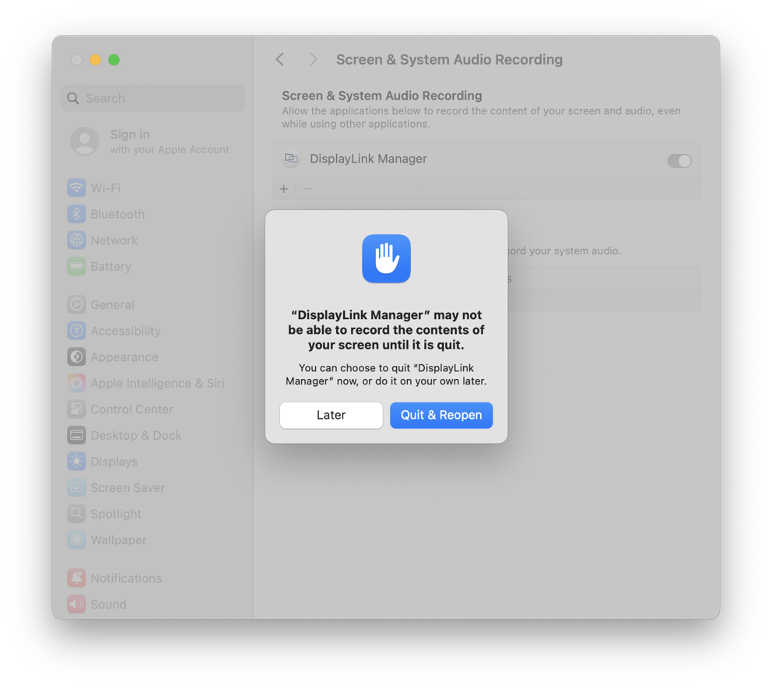Click the Search field
Image resolution: width=772 pixels, height=688 pixels.
coord(152,98)
